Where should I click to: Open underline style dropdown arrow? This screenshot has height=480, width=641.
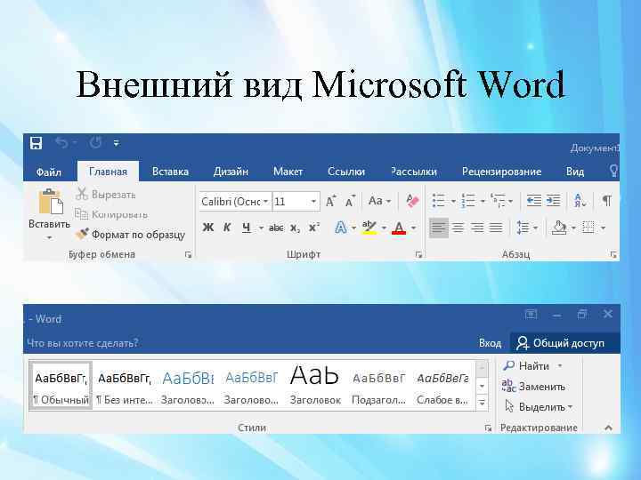261,228
